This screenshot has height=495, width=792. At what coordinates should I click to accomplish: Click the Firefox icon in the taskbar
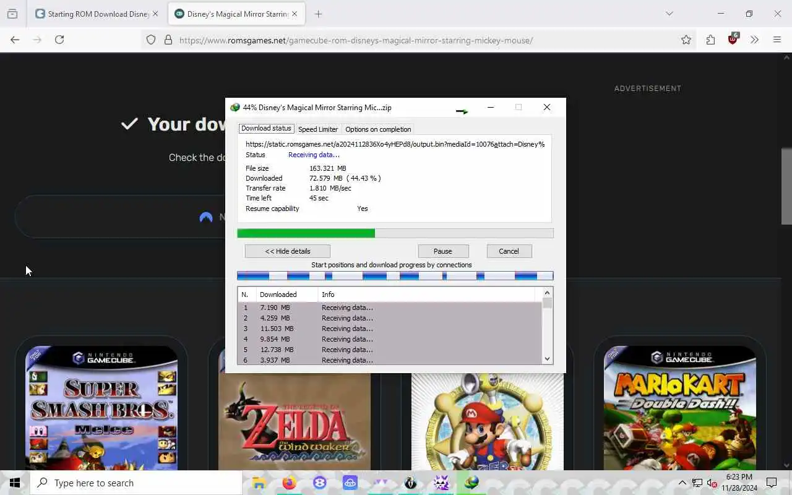pos(289,483)
